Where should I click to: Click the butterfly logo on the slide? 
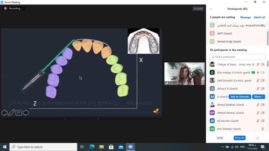tap(156, 111)
